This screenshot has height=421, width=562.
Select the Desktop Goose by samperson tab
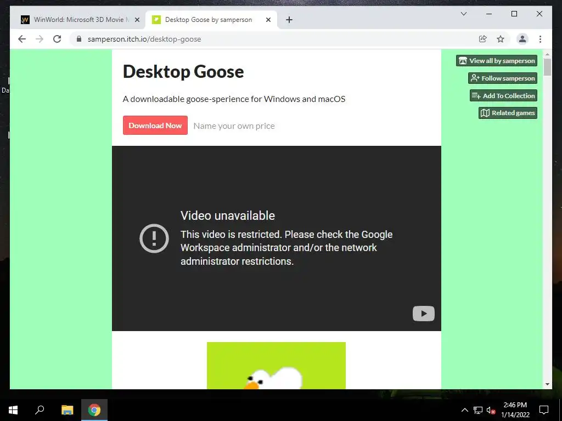pos(211,20)
